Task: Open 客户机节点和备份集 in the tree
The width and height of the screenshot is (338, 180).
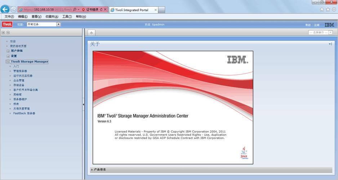Action: (x=26, y=90)
